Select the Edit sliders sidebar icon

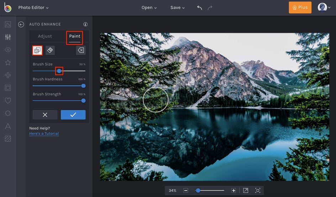[x=8, y=37]
